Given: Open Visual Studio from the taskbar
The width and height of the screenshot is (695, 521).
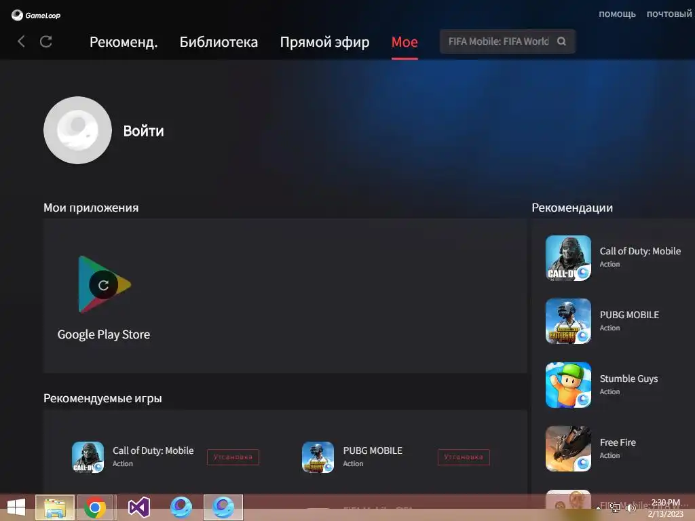Looking at the screenshot, I should pyautogui.click(x=138, y=507).
